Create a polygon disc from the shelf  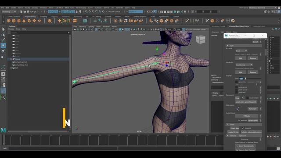coord(39,21)
